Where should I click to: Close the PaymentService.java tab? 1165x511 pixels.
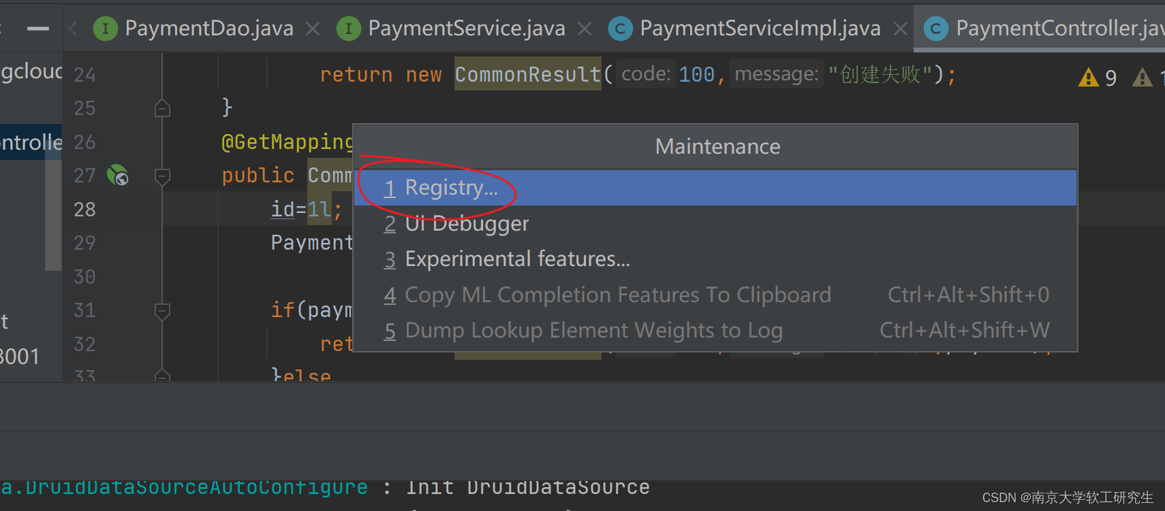tap(585, 29)
